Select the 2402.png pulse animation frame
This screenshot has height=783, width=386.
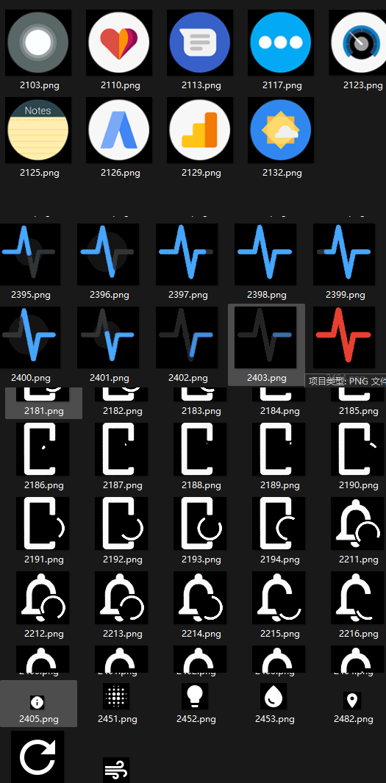point(187,337)
